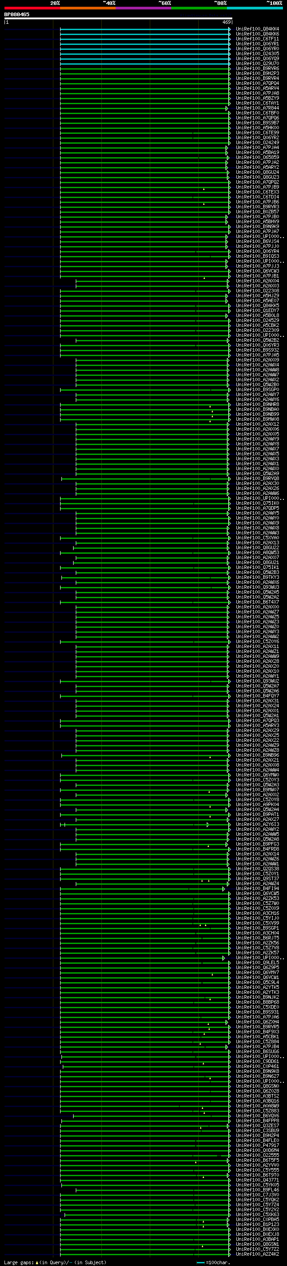The width and height of the screenshot is (287, 1266).
Task: Select the text UniRef100_Q75IK0
Action: [257, 503]
